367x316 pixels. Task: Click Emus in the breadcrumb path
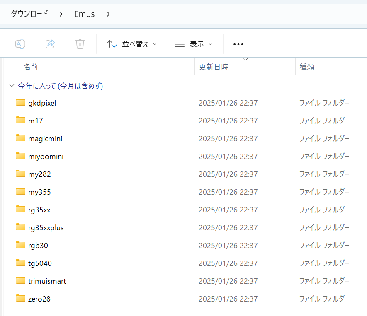(85, 14)
